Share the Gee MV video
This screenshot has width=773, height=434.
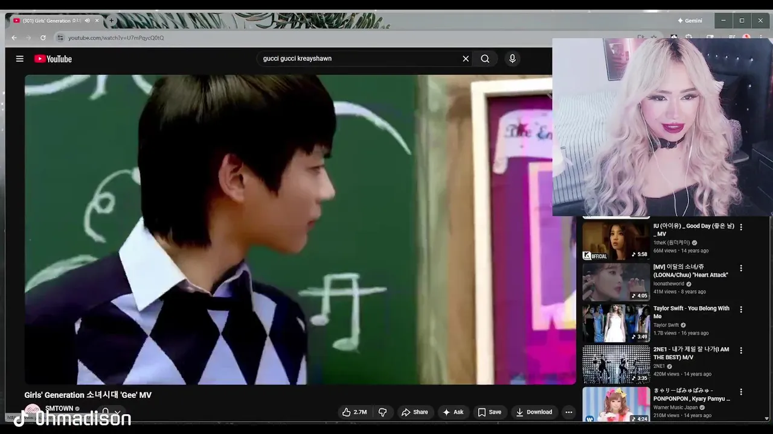[x=415, y=412]
